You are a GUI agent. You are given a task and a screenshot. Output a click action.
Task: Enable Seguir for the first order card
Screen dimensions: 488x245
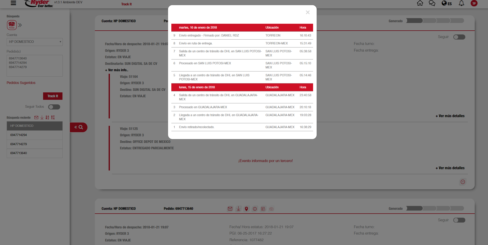pyautogui.click(x=459, y=37)
